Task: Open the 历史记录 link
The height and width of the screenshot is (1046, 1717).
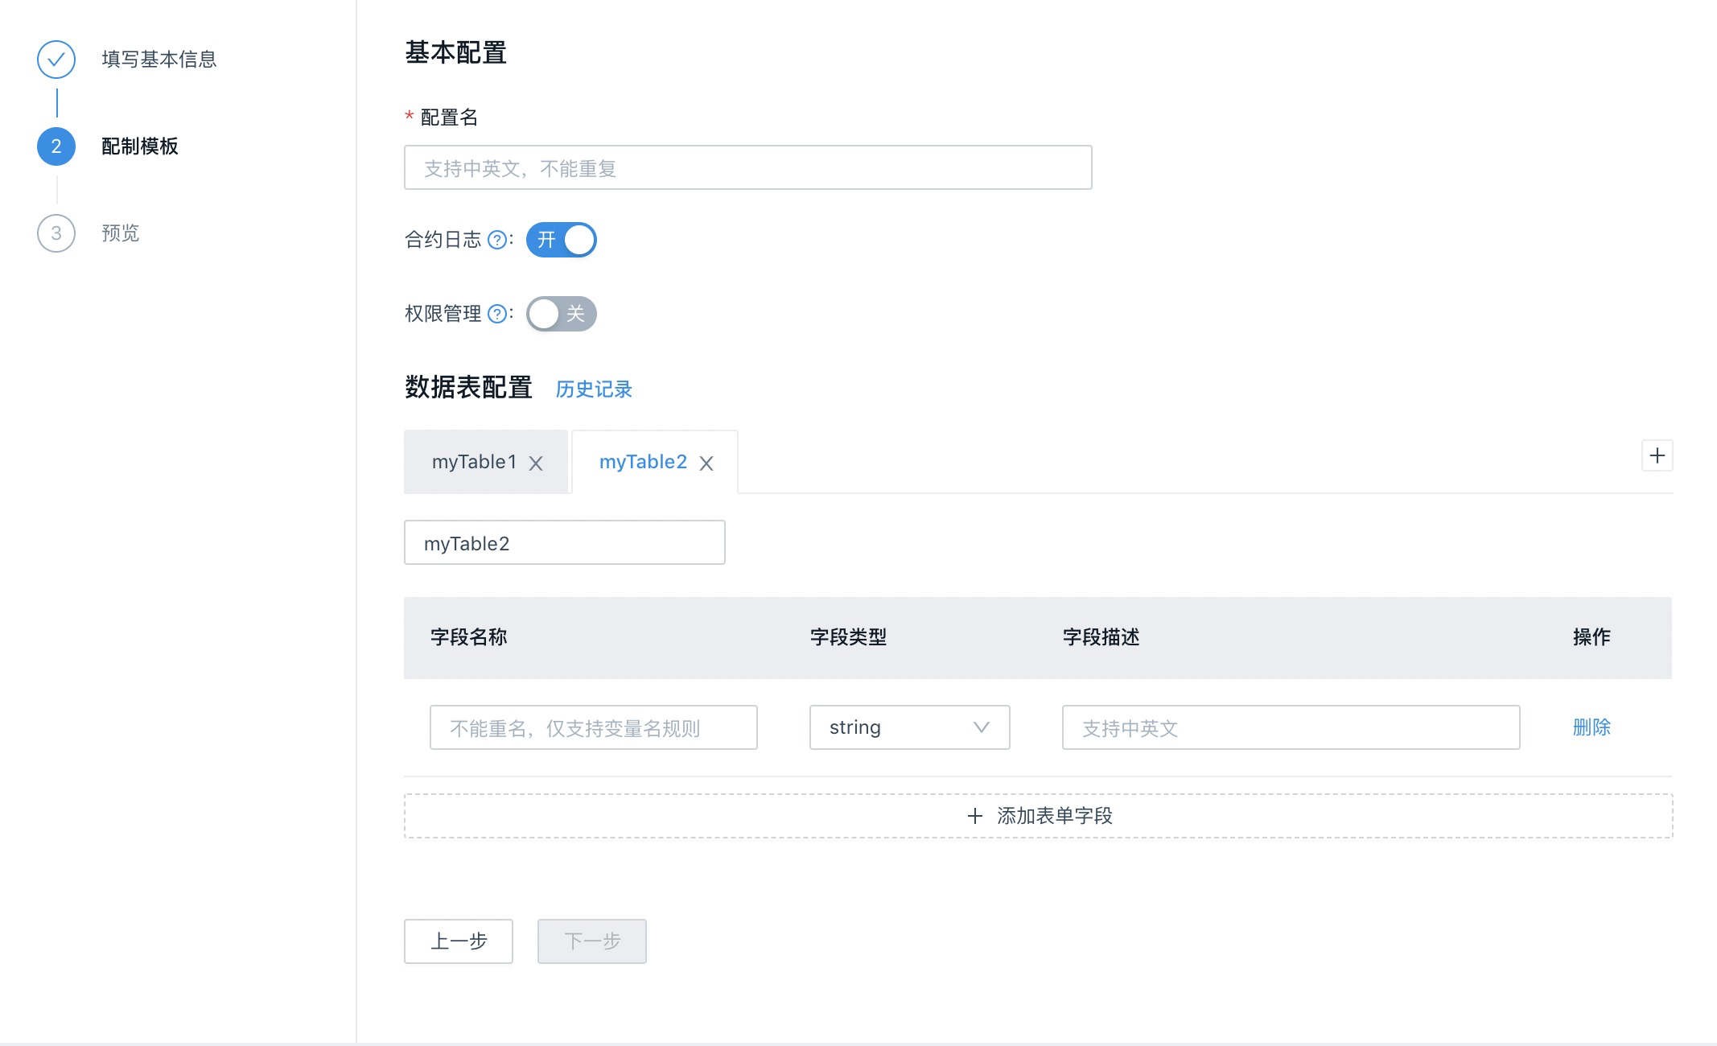Action: pyautogui.click(x=594, y=389)
